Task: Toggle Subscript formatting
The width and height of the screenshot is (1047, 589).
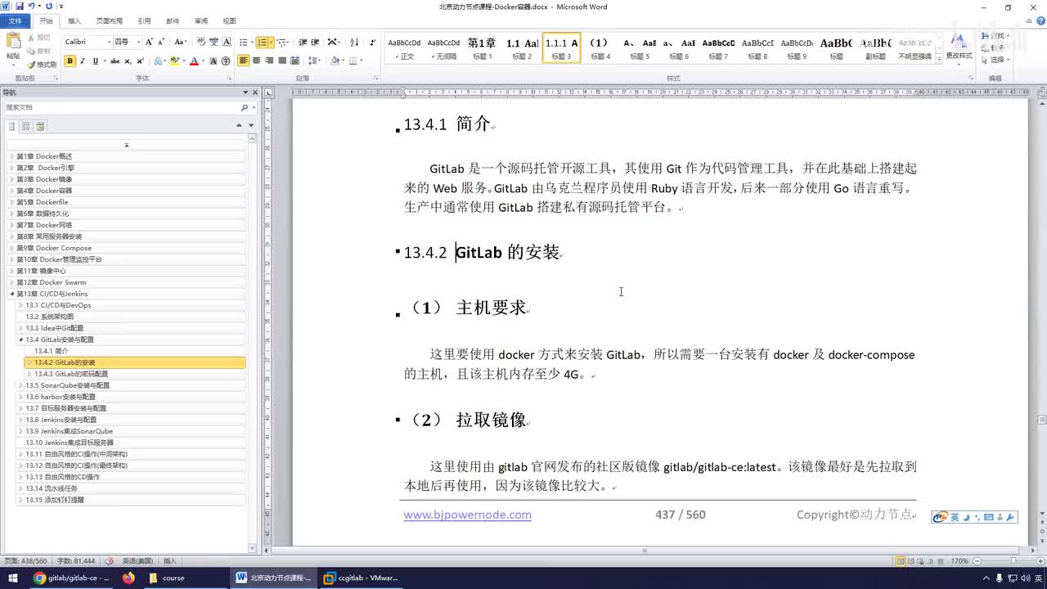Action: point(128,61)
